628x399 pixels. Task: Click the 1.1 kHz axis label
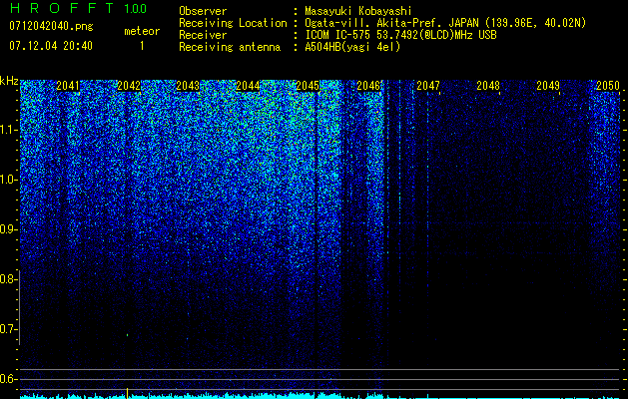pyautogui.click(x=8, y=130)
